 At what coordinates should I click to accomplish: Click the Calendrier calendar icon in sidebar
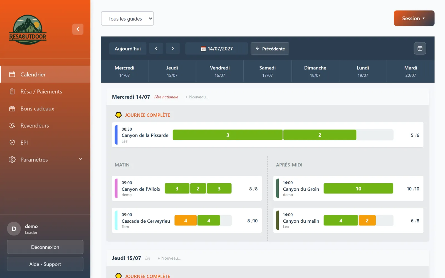coord(12,75)
